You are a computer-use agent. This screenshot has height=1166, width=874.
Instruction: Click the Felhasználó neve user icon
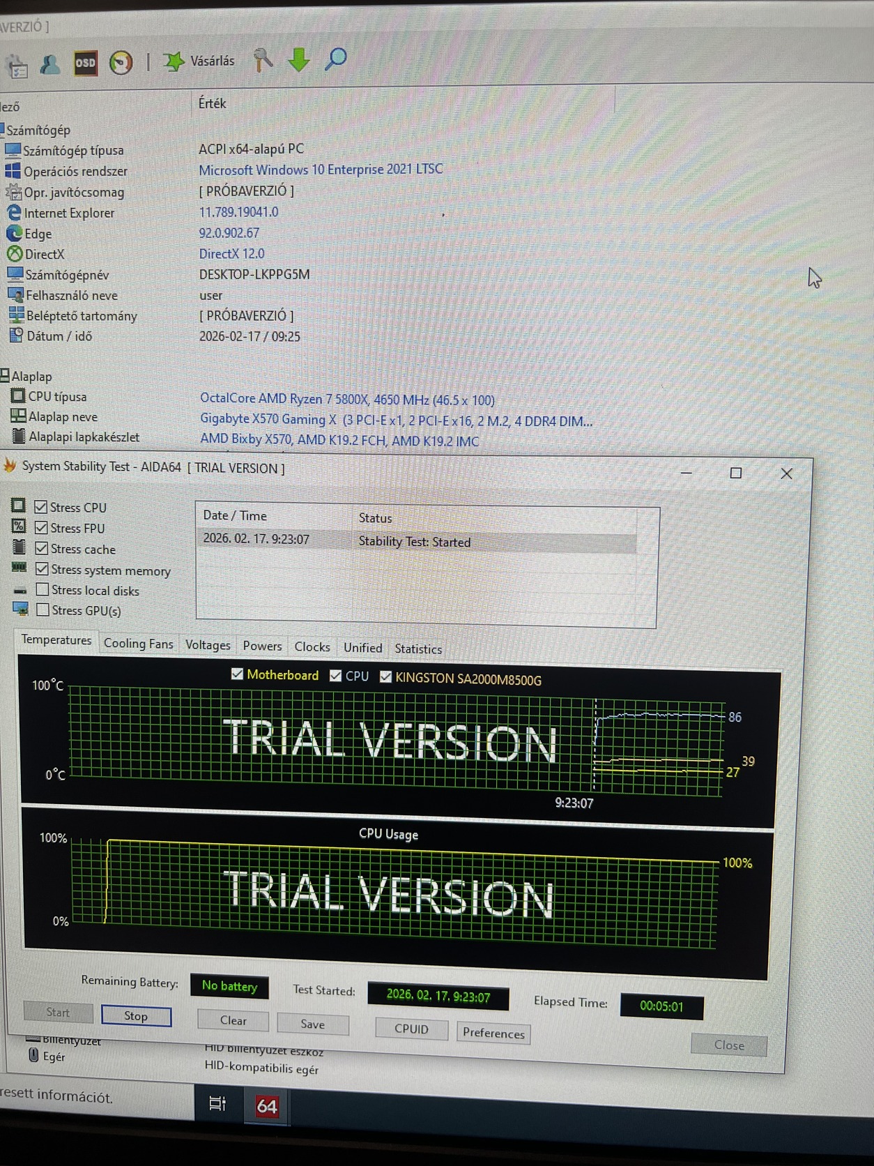(15, 295)
